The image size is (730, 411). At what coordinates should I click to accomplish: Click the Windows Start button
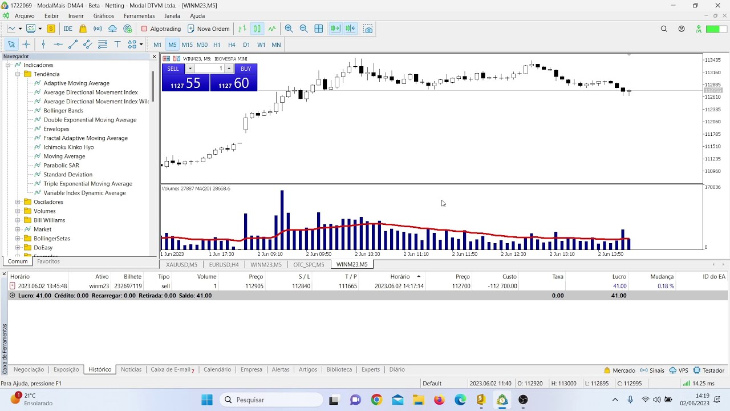pos(207,400)
